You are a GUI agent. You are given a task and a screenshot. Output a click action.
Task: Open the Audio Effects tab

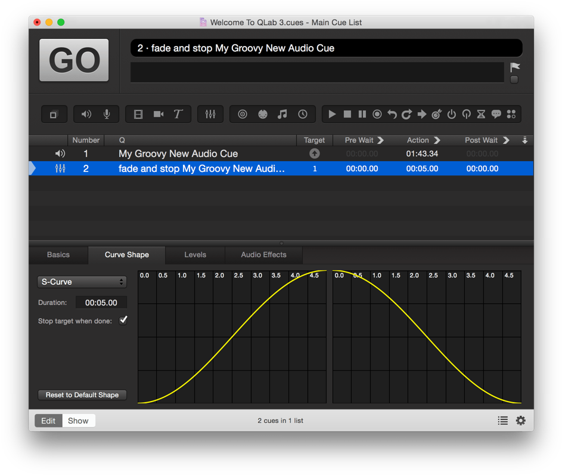click(x=263, y=255)
